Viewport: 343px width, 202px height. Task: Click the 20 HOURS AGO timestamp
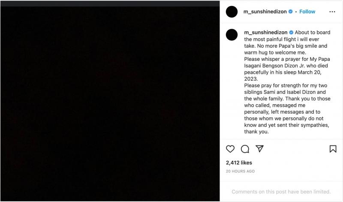tap(240, 171)
